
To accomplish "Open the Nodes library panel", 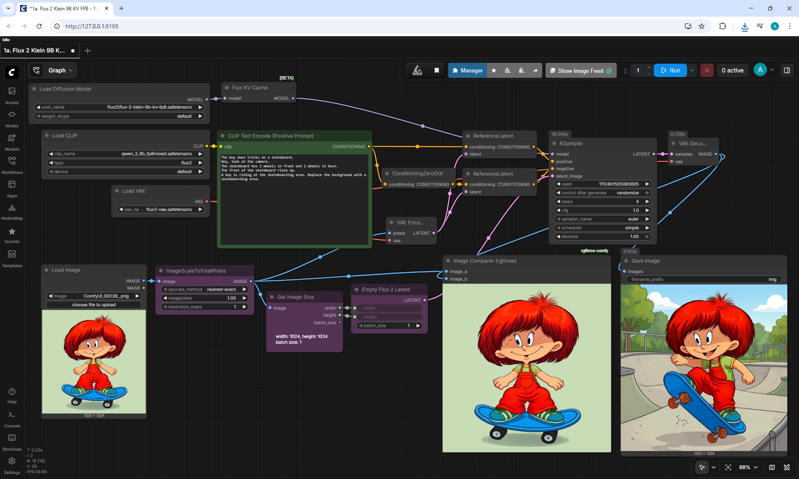I will point(12,119).
